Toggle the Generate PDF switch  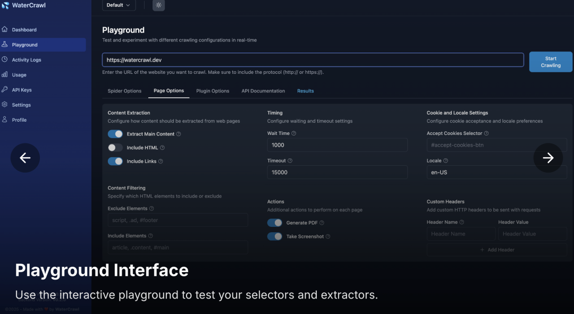pyautogui.click(x=275, y=223)
